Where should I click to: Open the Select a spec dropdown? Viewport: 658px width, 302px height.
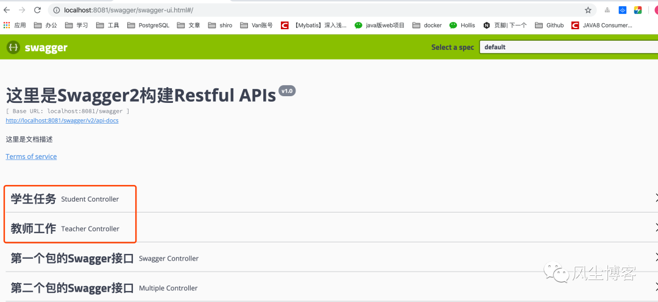coord(568,47)
